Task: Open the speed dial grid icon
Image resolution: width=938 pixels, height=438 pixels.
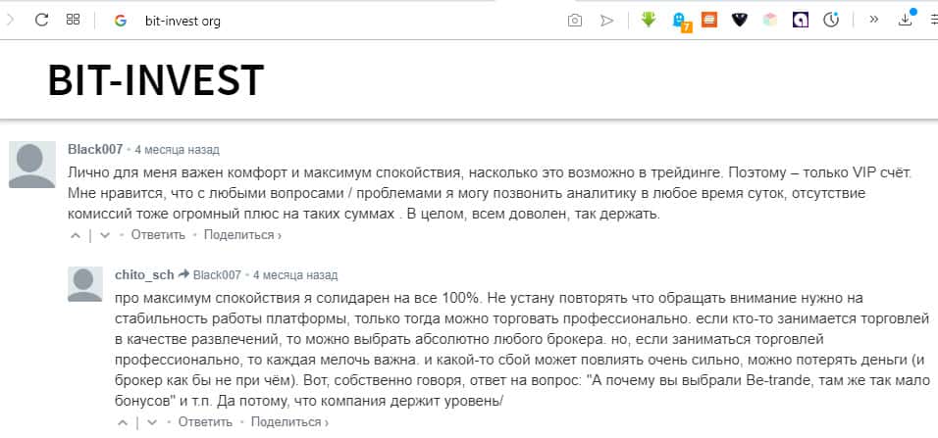Action: 73,20
